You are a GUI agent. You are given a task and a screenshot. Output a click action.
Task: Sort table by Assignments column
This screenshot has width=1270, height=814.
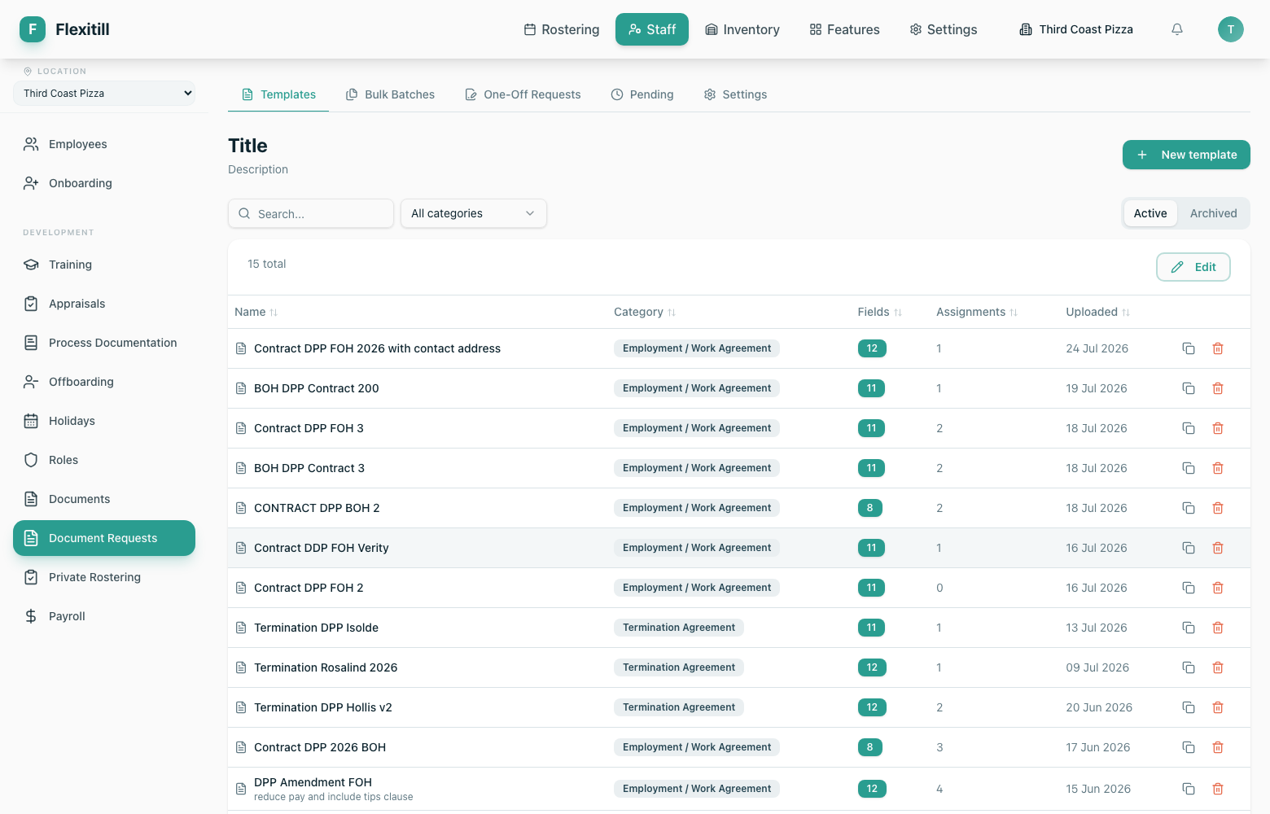pos(977,312)
